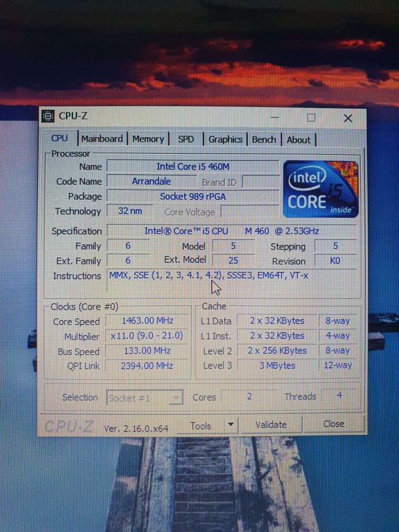Click the L1 Inst. size '2 x 32 KBytes'
Screen dimensions: 399x532
coord(277,336)
